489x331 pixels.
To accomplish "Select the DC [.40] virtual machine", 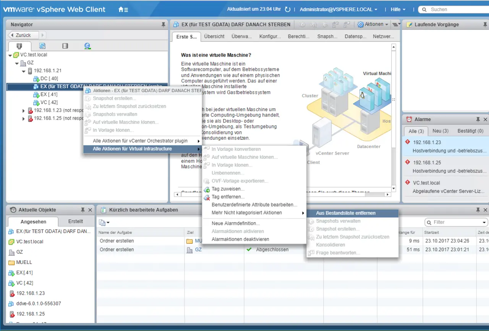I will 49,79.
